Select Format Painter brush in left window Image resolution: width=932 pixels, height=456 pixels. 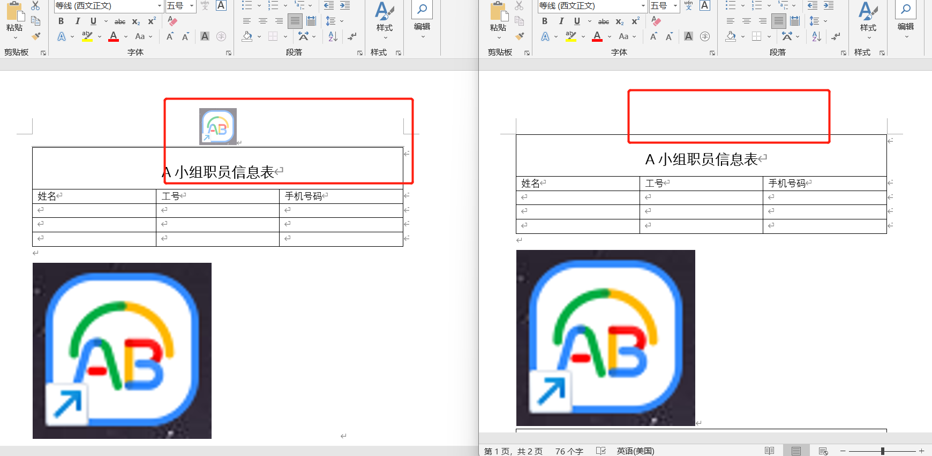(x=35, y=36)
